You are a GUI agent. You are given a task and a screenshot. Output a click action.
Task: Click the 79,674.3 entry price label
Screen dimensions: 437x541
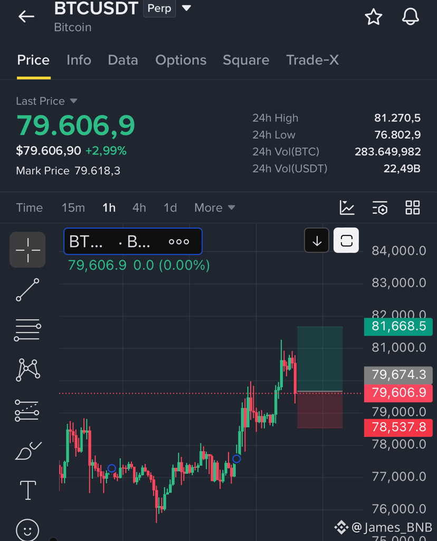(x=398, y=375)
